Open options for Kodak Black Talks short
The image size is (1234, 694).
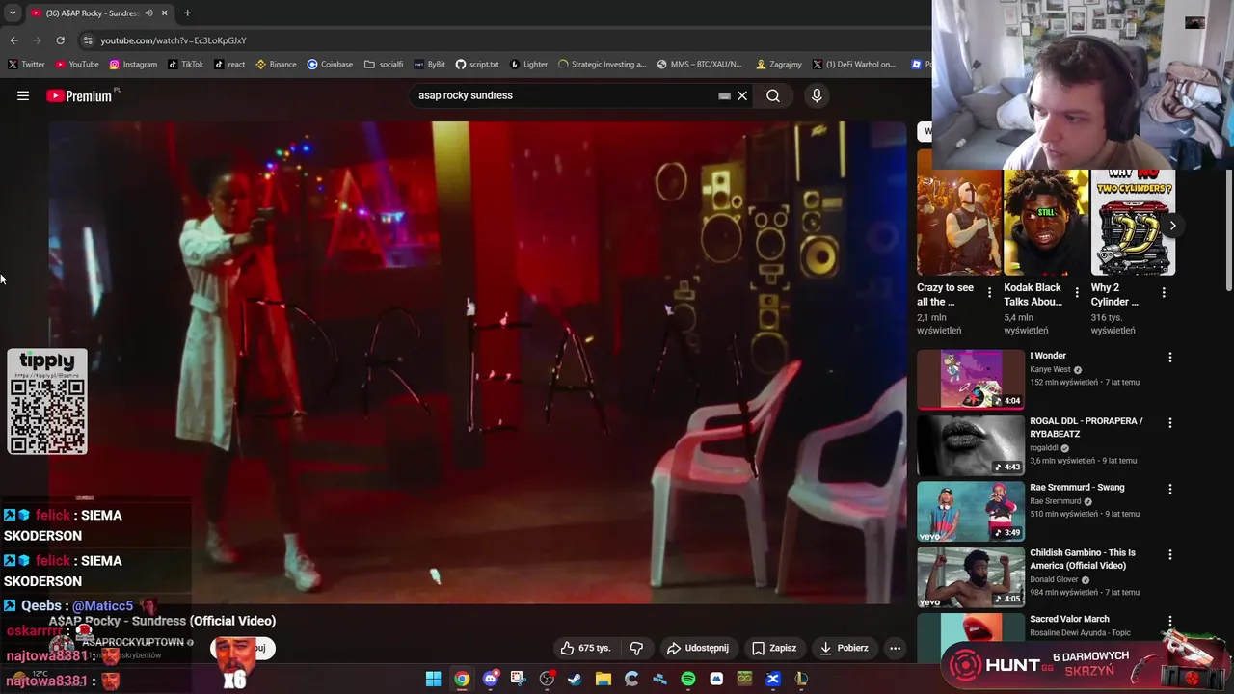point(1076,292)
